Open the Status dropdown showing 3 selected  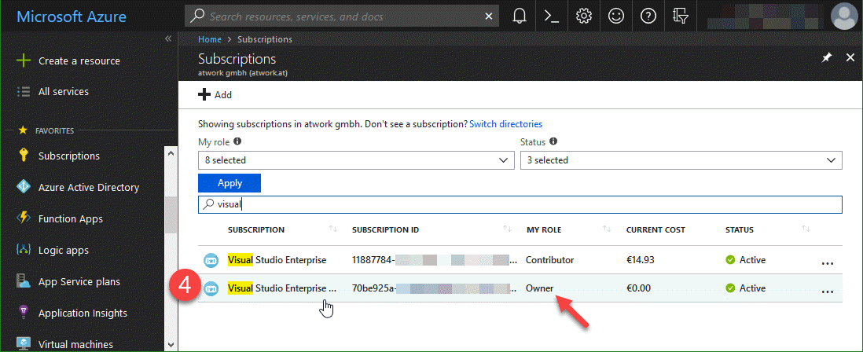681,160
